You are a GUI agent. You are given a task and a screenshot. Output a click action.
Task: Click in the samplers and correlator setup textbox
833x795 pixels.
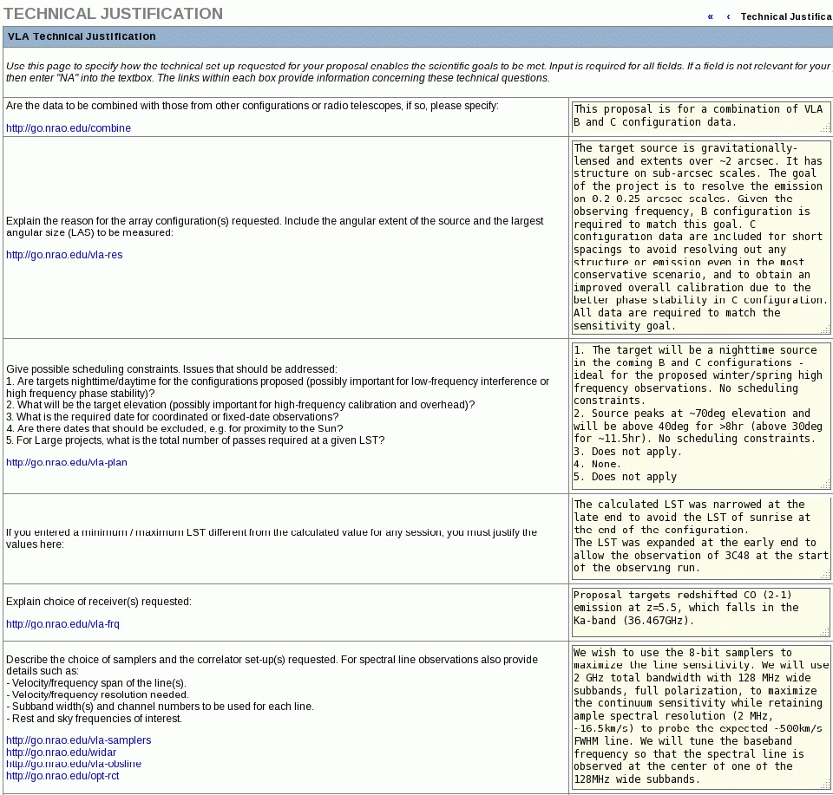696,715
